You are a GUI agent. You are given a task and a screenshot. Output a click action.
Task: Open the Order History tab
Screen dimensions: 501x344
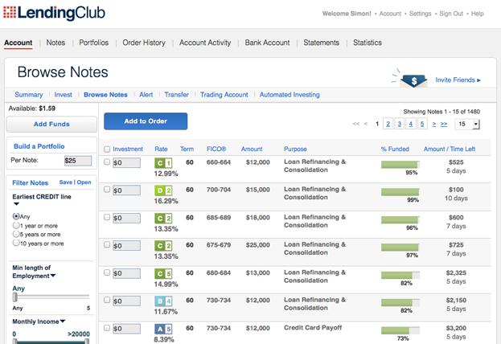coord(144,43)
